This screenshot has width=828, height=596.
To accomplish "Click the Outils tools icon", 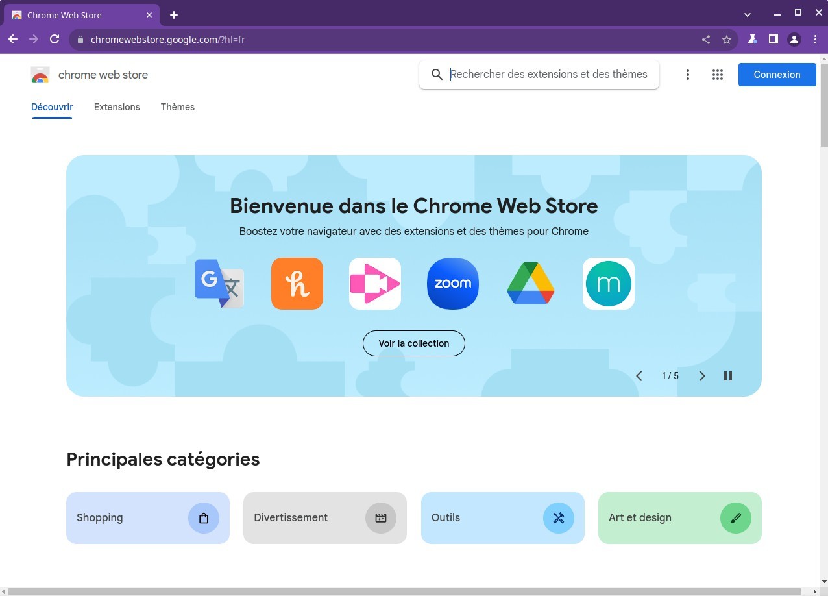I will tap(559, 518).
